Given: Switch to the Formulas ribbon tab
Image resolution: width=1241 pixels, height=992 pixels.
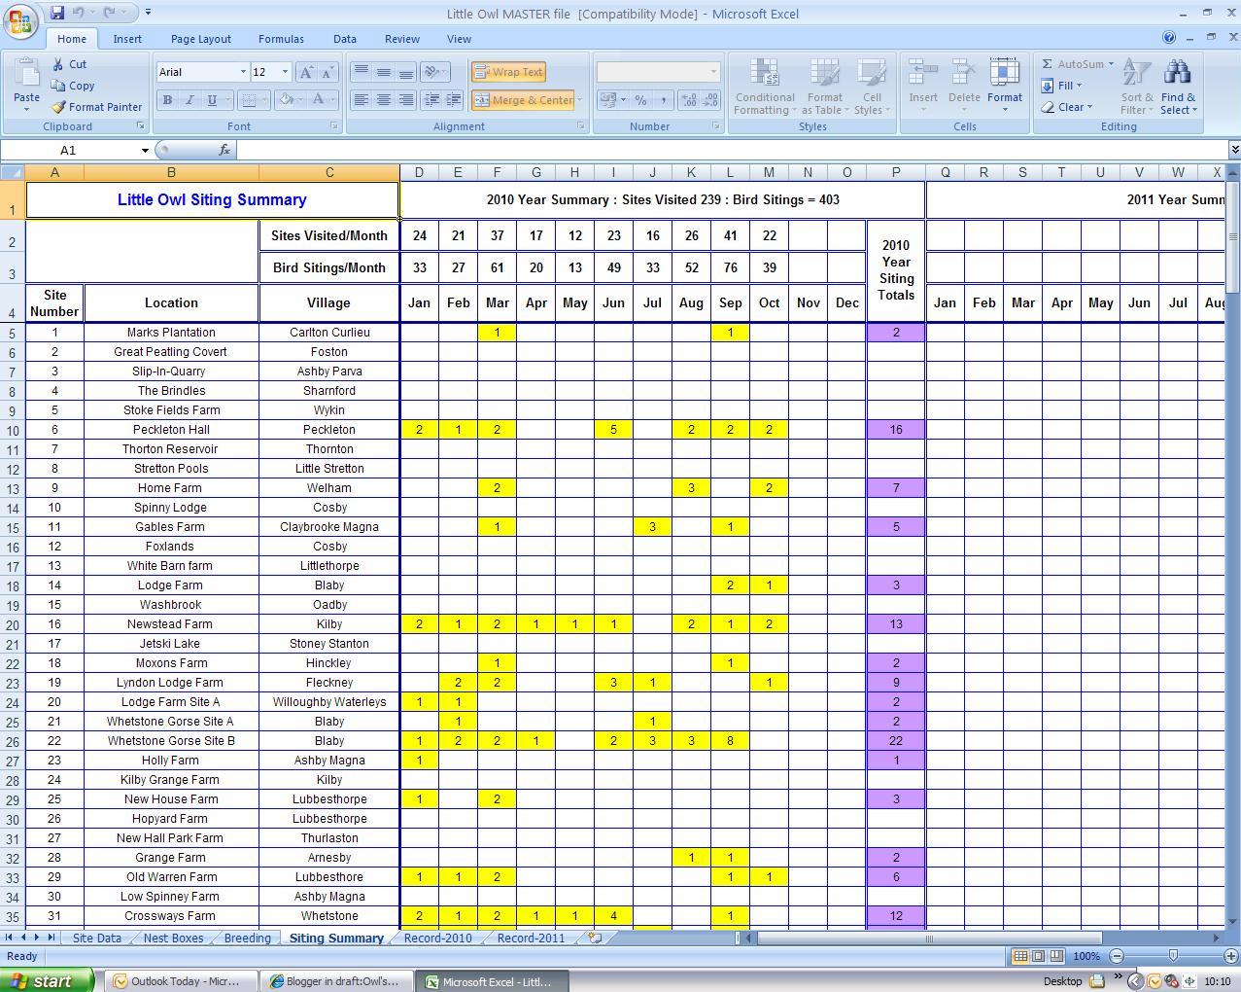Looking at the screenshot, I should click(x=281, y=39).
